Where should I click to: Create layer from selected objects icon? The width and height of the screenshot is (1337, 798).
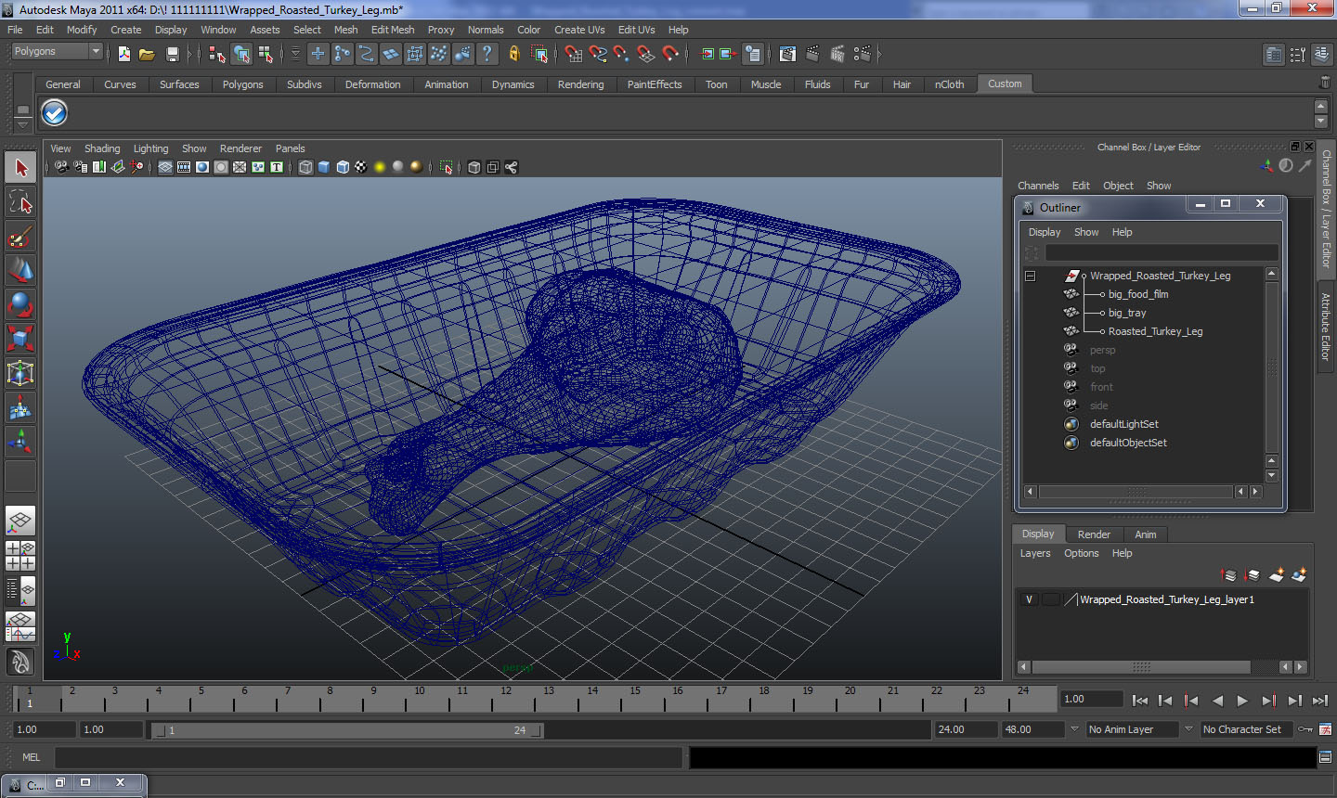1299,575
